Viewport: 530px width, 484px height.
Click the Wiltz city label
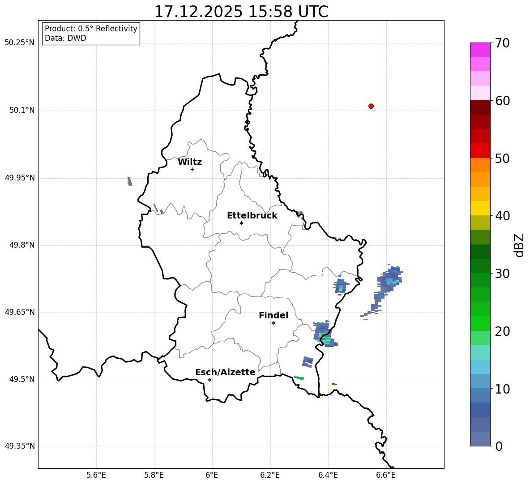(x=190, y=162)
